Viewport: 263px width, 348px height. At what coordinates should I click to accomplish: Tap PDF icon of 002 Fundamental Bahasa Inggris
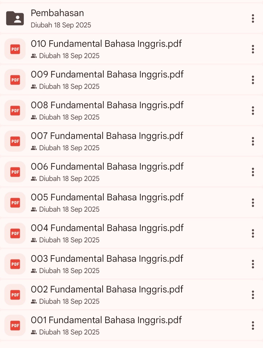pyautogui.click(x=15, y=295)
